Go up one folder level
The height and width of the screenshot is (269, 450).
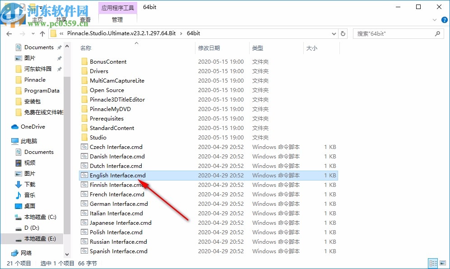click(42, 34)
